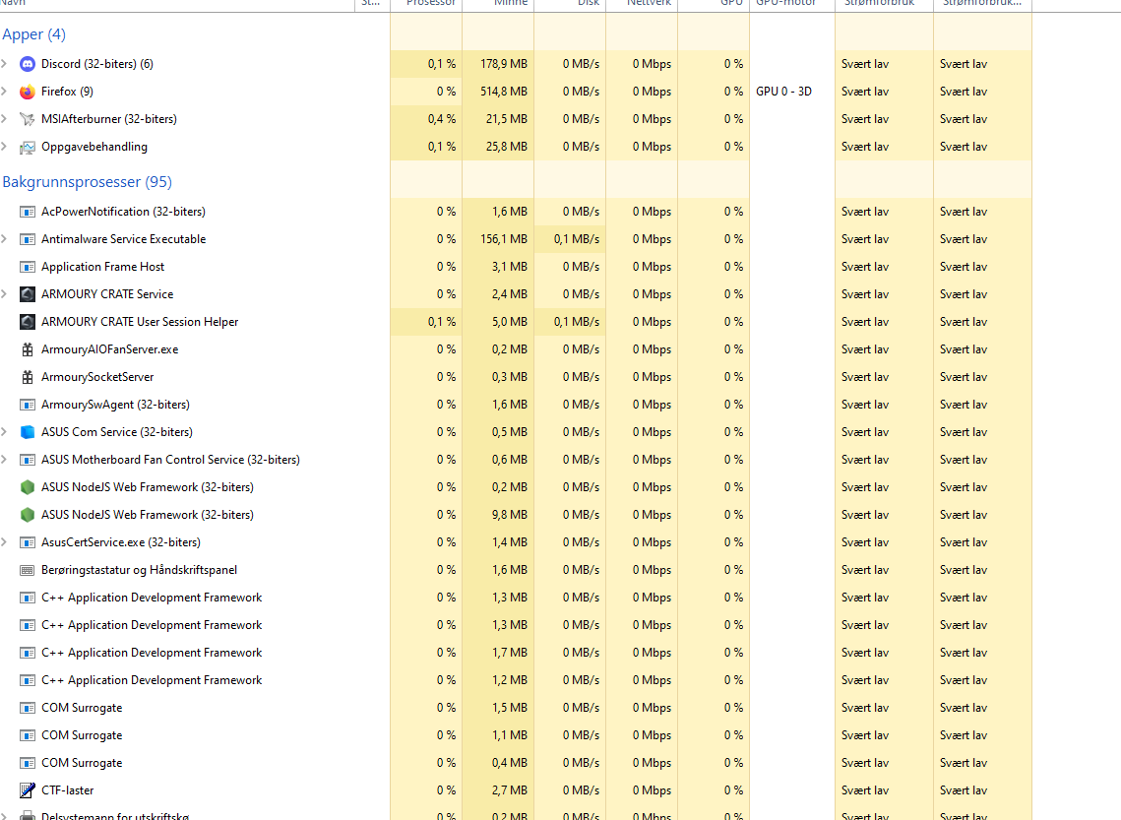
Task: Expand the ARMOURY CRATE Service row
Action: point(4,293)
